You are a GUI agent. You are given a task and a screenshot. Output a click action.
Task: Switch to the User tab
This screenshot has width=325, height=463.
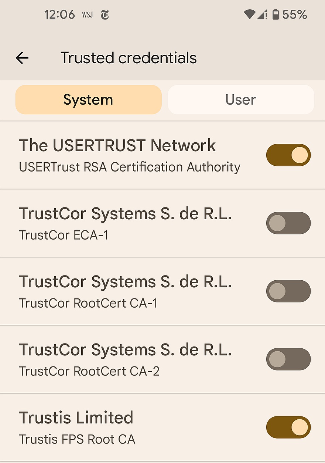click(241, 100)
